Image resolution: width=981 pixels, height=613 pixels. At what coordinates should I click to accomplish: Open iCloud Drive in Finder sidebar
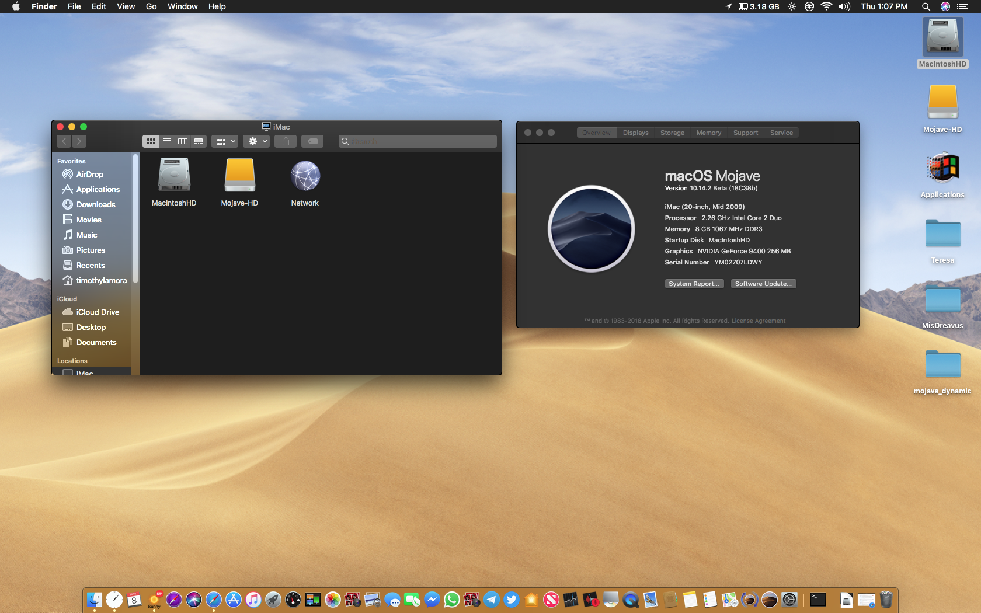click(91, 312)
